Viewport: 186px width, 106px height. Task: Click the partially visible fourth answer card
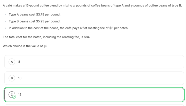coord(94,105)
